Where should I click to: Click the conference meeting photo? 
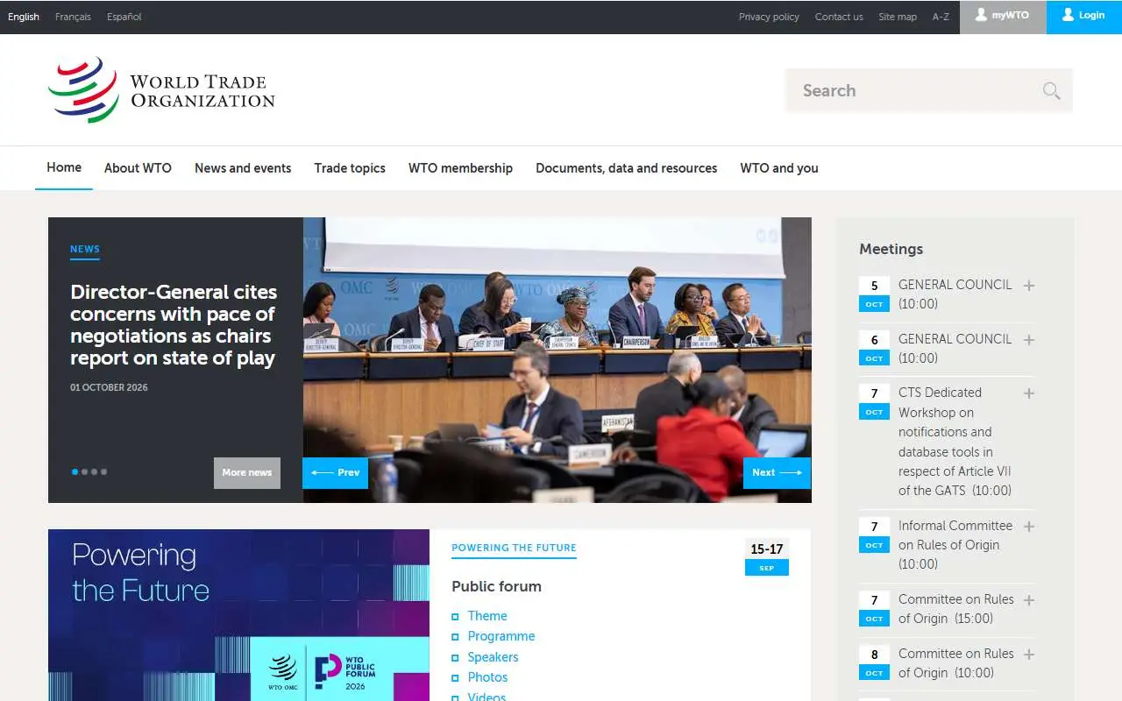point(557,360)
